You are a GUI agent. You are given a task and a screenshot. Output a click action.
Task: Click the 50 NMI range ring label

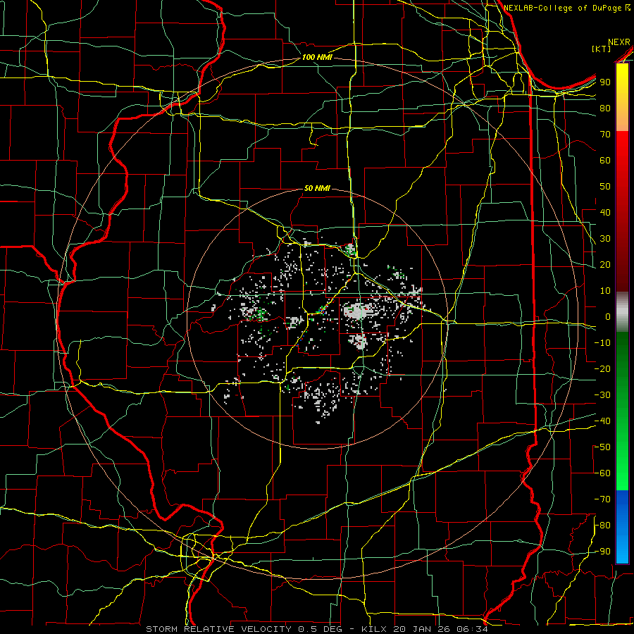click(317, 188)
